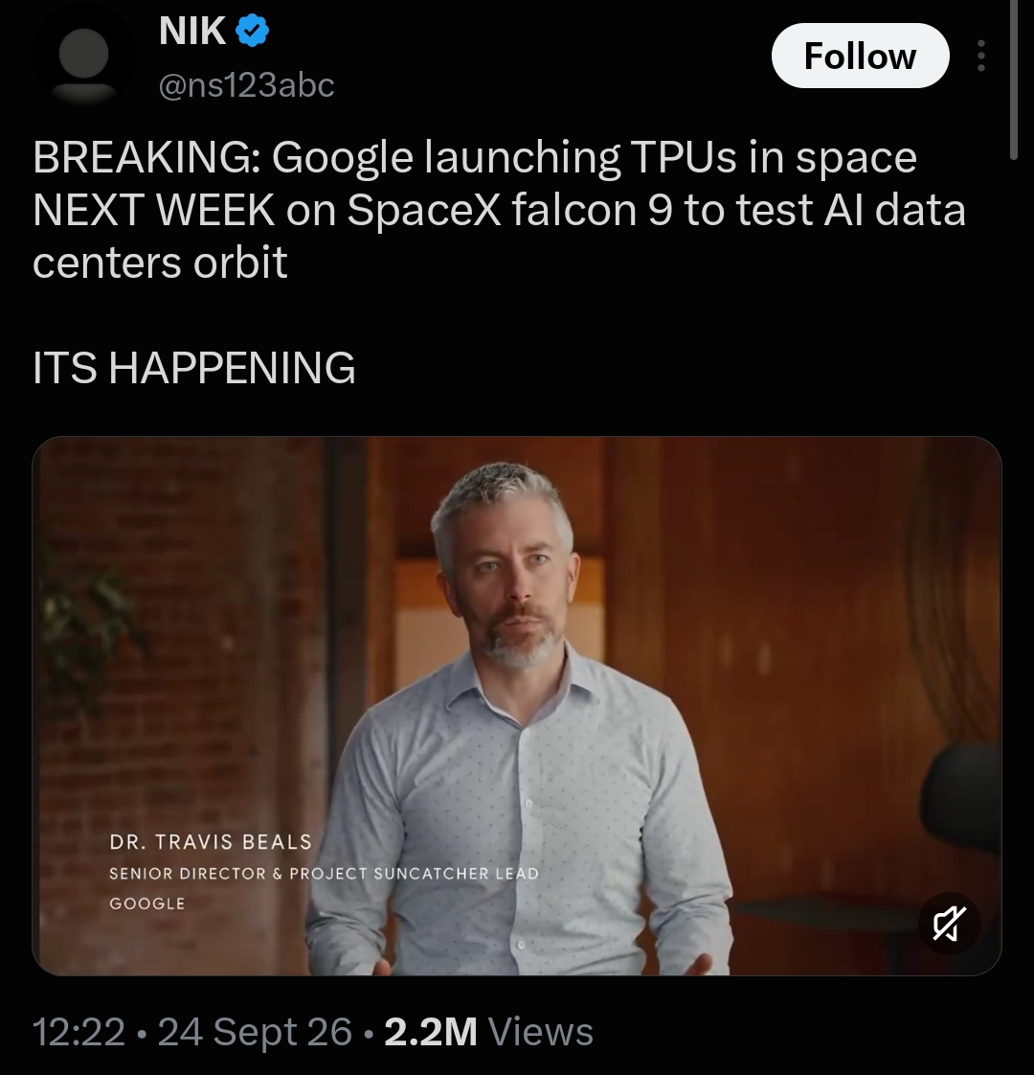This screenshot has height=1075, width=1034.
Task: Follow the @ns123abc account
Action: pyautogui.click(x=860, y=56)
